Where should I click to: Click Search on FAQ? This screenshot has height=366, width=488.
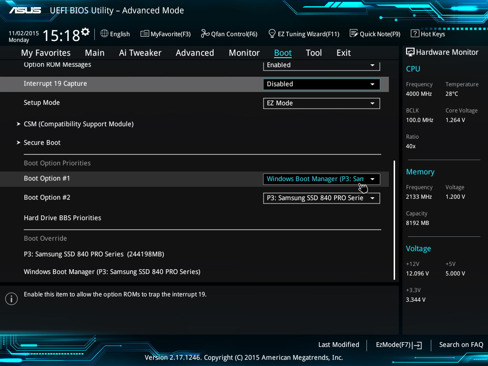pos(461,345)
